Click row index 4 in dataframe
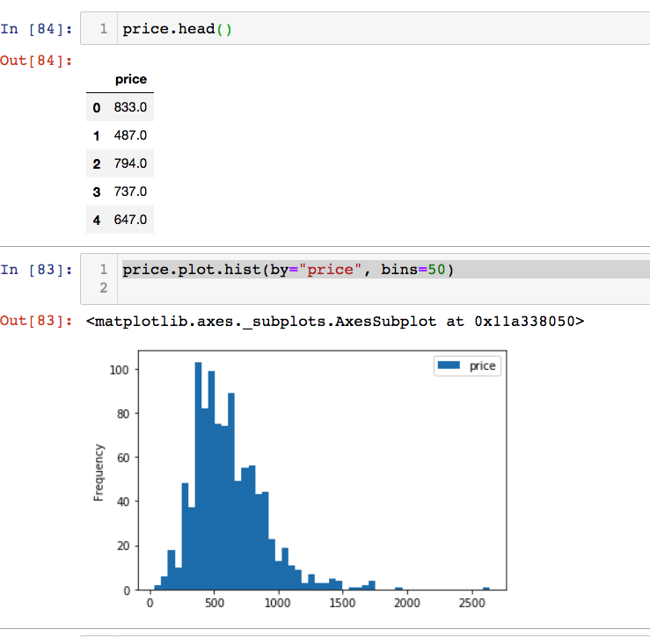 (97, 220)
